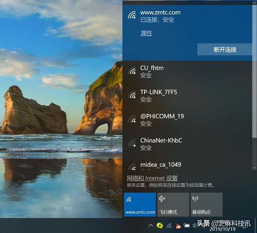Click the signal icon beside TP-LINK_7FF5
The width and height of the screenshot is (257, 233).
point(132,95)
